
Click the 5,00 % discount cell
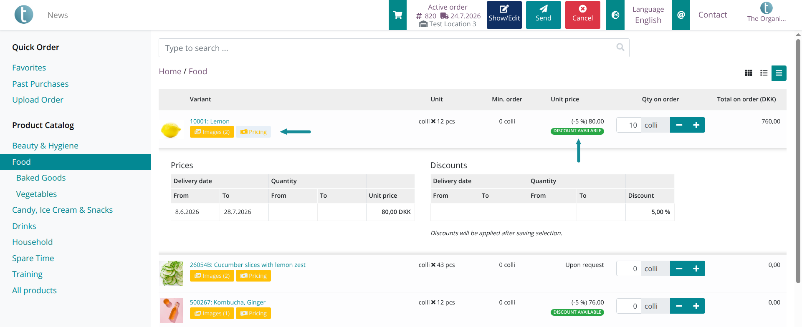(650, 212)
